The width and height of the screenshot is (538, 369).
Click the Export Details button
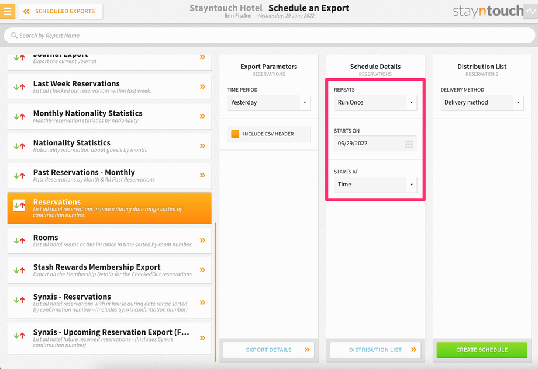click(268, 350)
